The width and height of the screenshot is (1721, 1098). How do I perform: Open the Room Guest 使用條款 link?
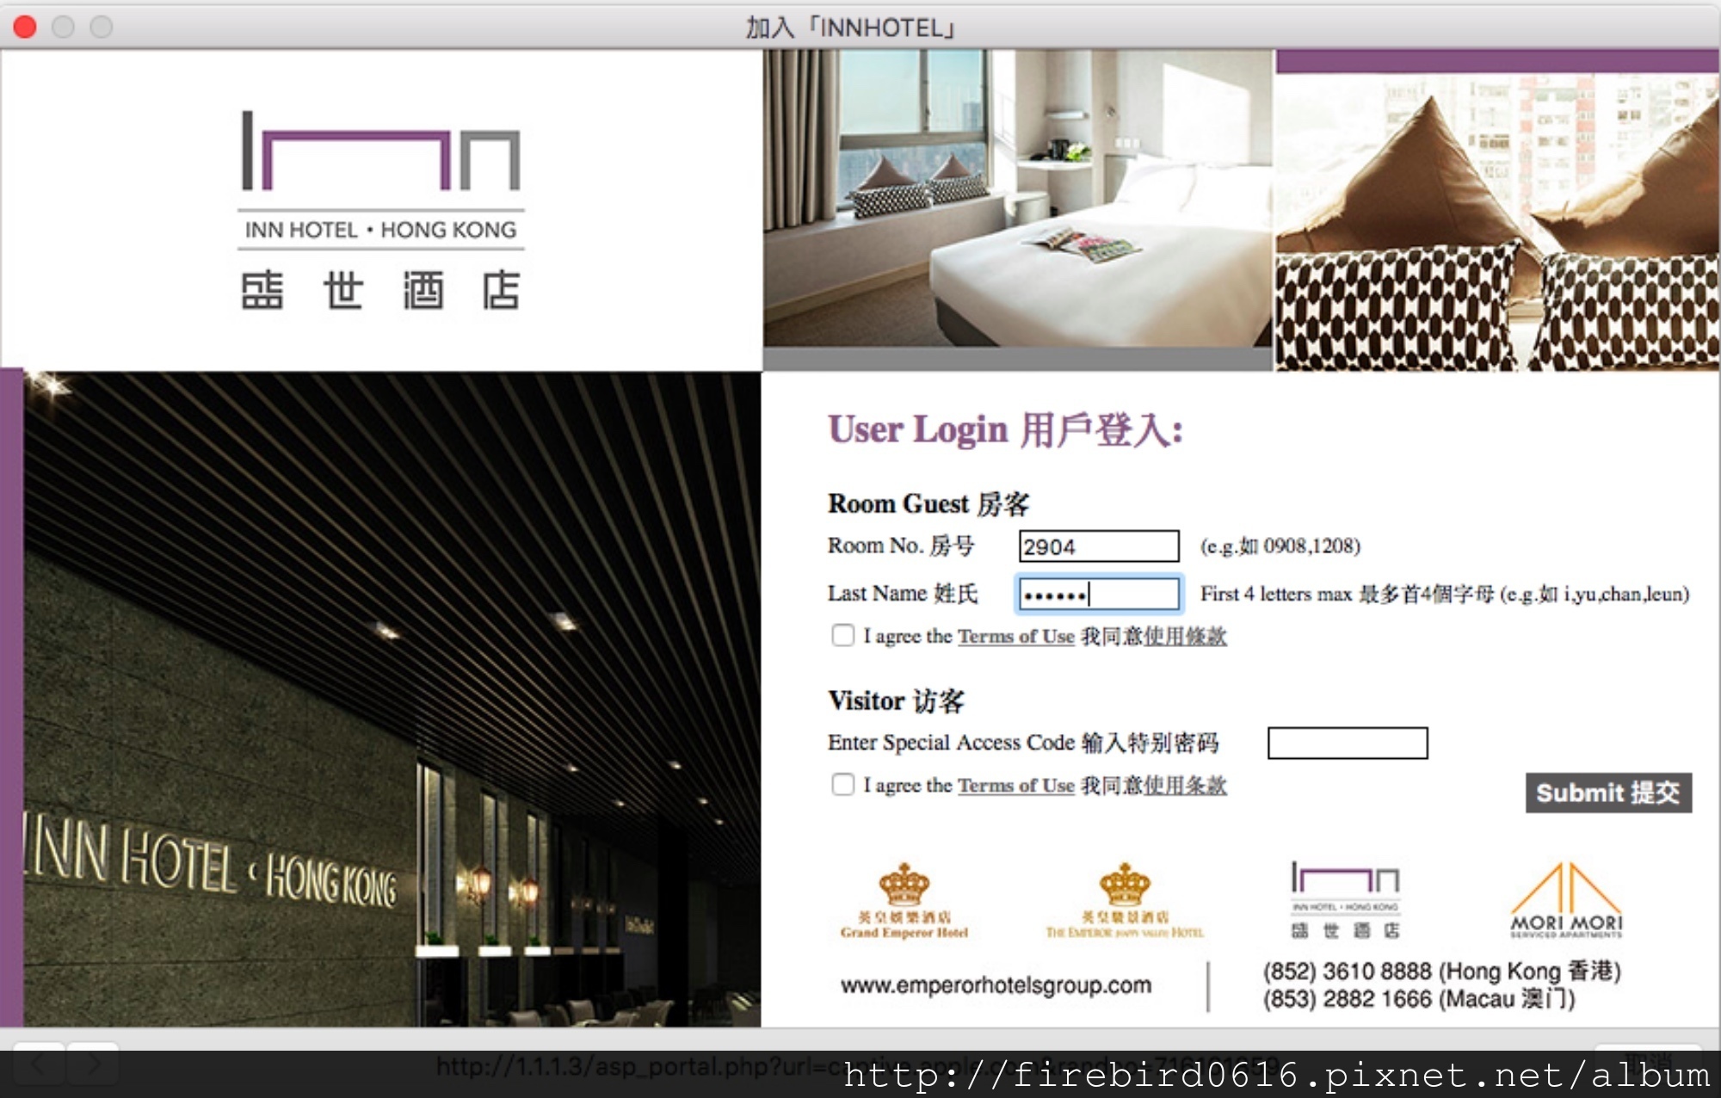1184,636
